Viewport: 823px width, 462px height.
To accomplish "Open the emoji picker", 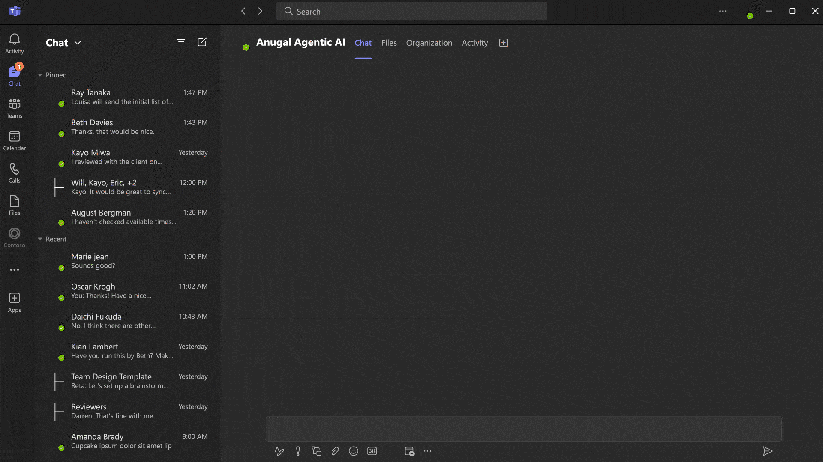I will pyautogui.click(x=353, y=451).
